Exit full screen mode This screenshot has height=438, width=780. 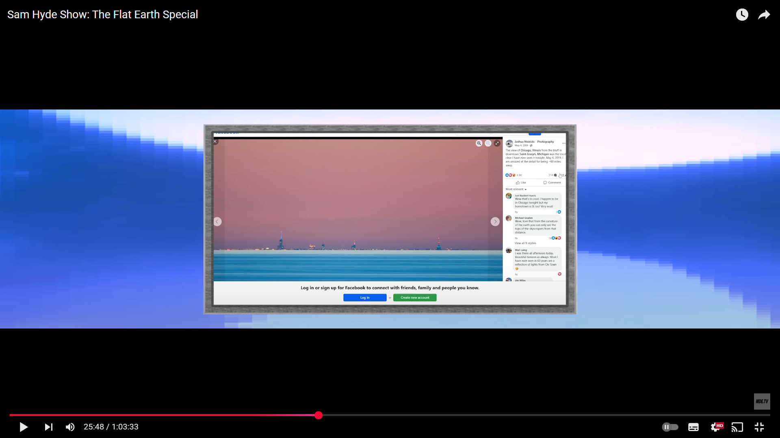pyautogui.click(x=759, y=427)
